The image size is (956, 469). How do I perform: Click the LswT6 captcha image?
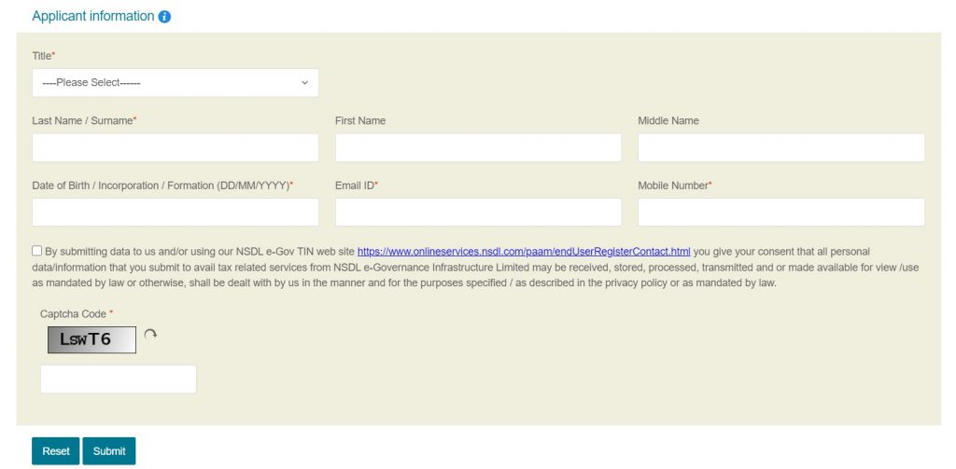[x=92, y=340]
